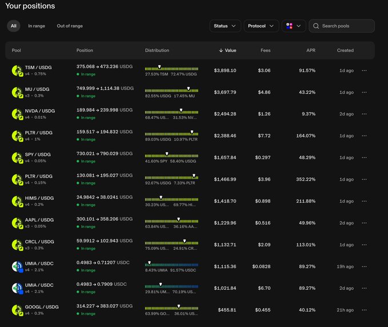Image resolution: width=388 pixels, height=327 pixels.
Task: Click NVDA range 189.984 → 239.998 USDG
Action: pos(105,110)
